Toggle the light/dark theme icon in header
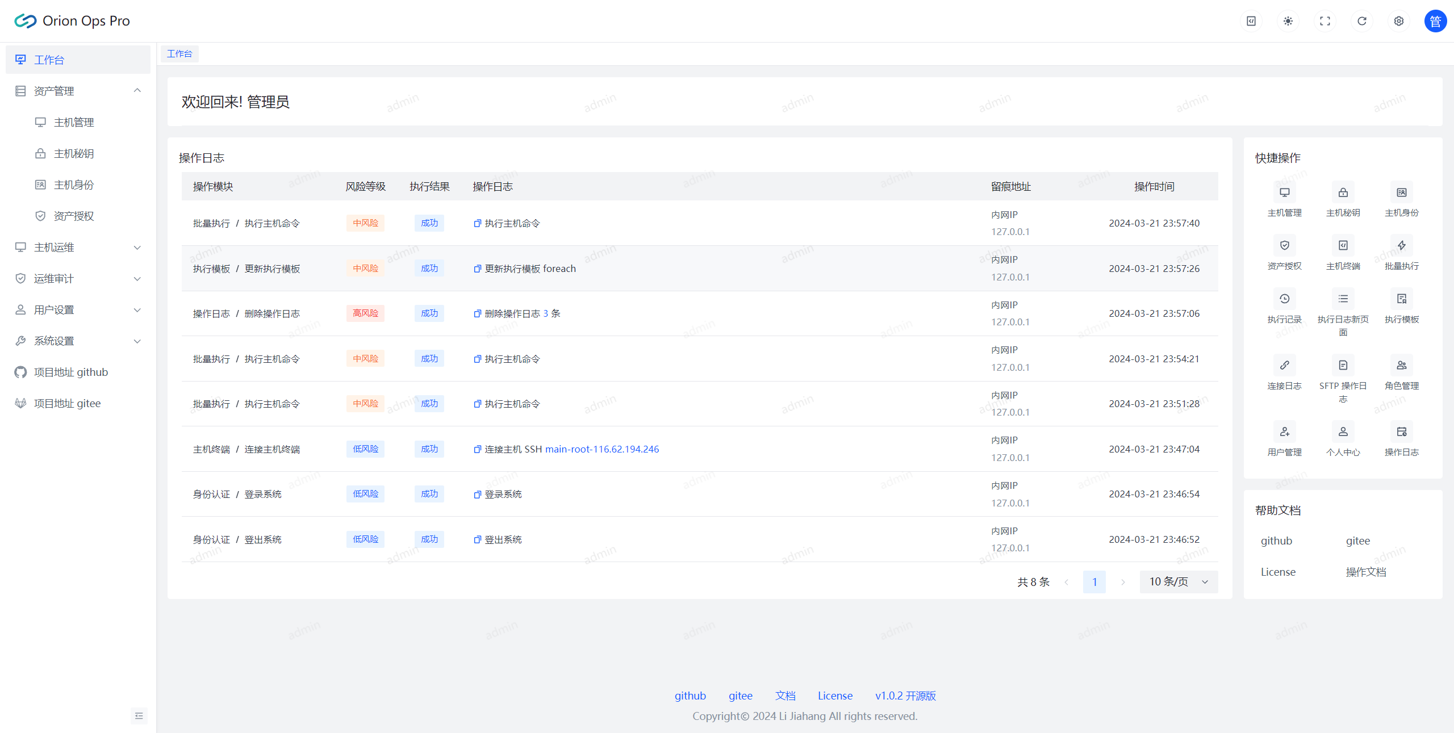The width and height of the screenshot is (1454, 733). (x=1288, y=21)
